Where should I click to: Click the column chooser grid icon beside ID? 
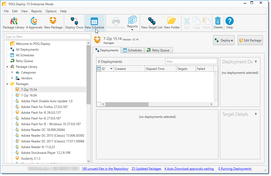click(99, 69)
